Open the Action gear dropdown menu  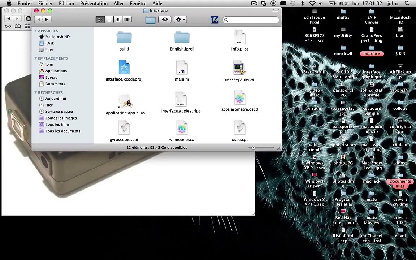(181, 19)
